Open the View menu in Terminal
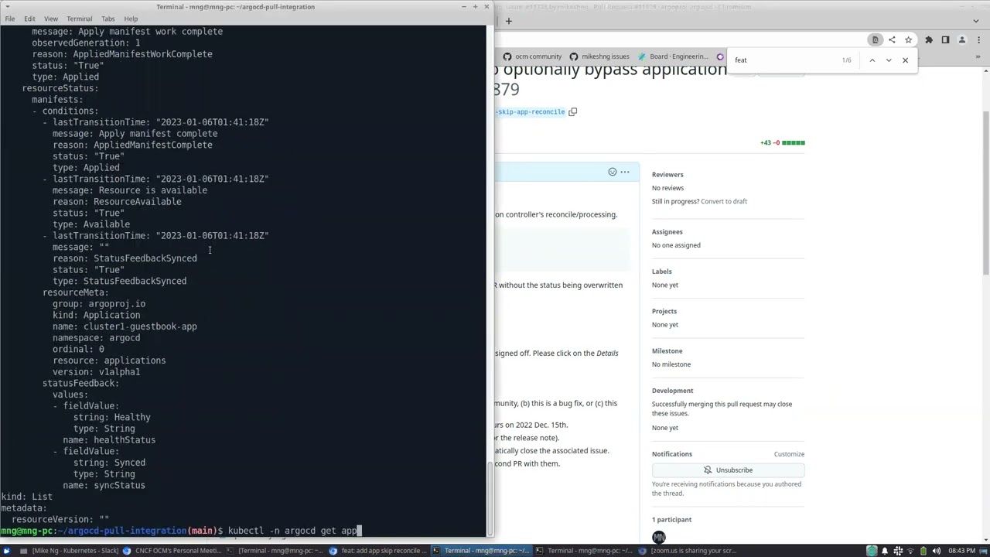Screen dimensions: 990x557 pos(51,19)
